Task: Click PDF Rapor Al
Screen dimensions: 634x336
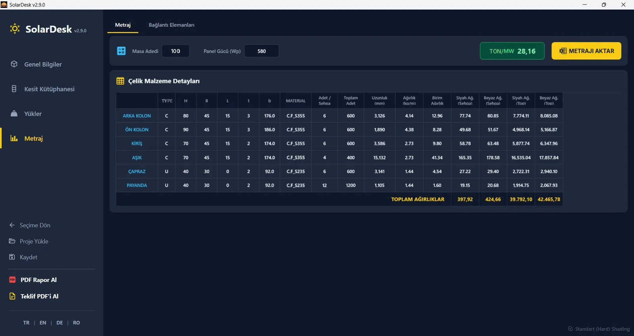Action: [38, 280]
